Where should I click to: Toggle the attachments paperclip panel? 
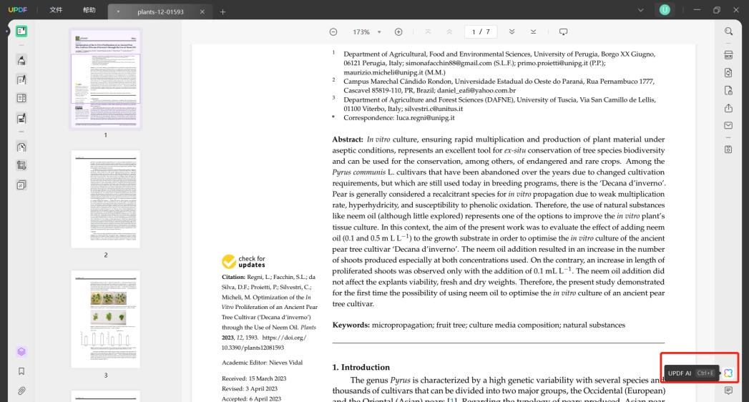[x=21, y=391]
